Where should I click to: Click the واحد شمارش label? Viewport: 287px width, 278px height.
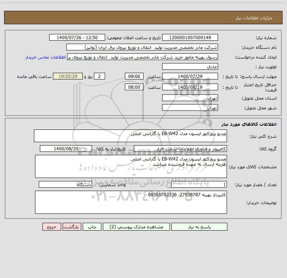click(112, 185)
